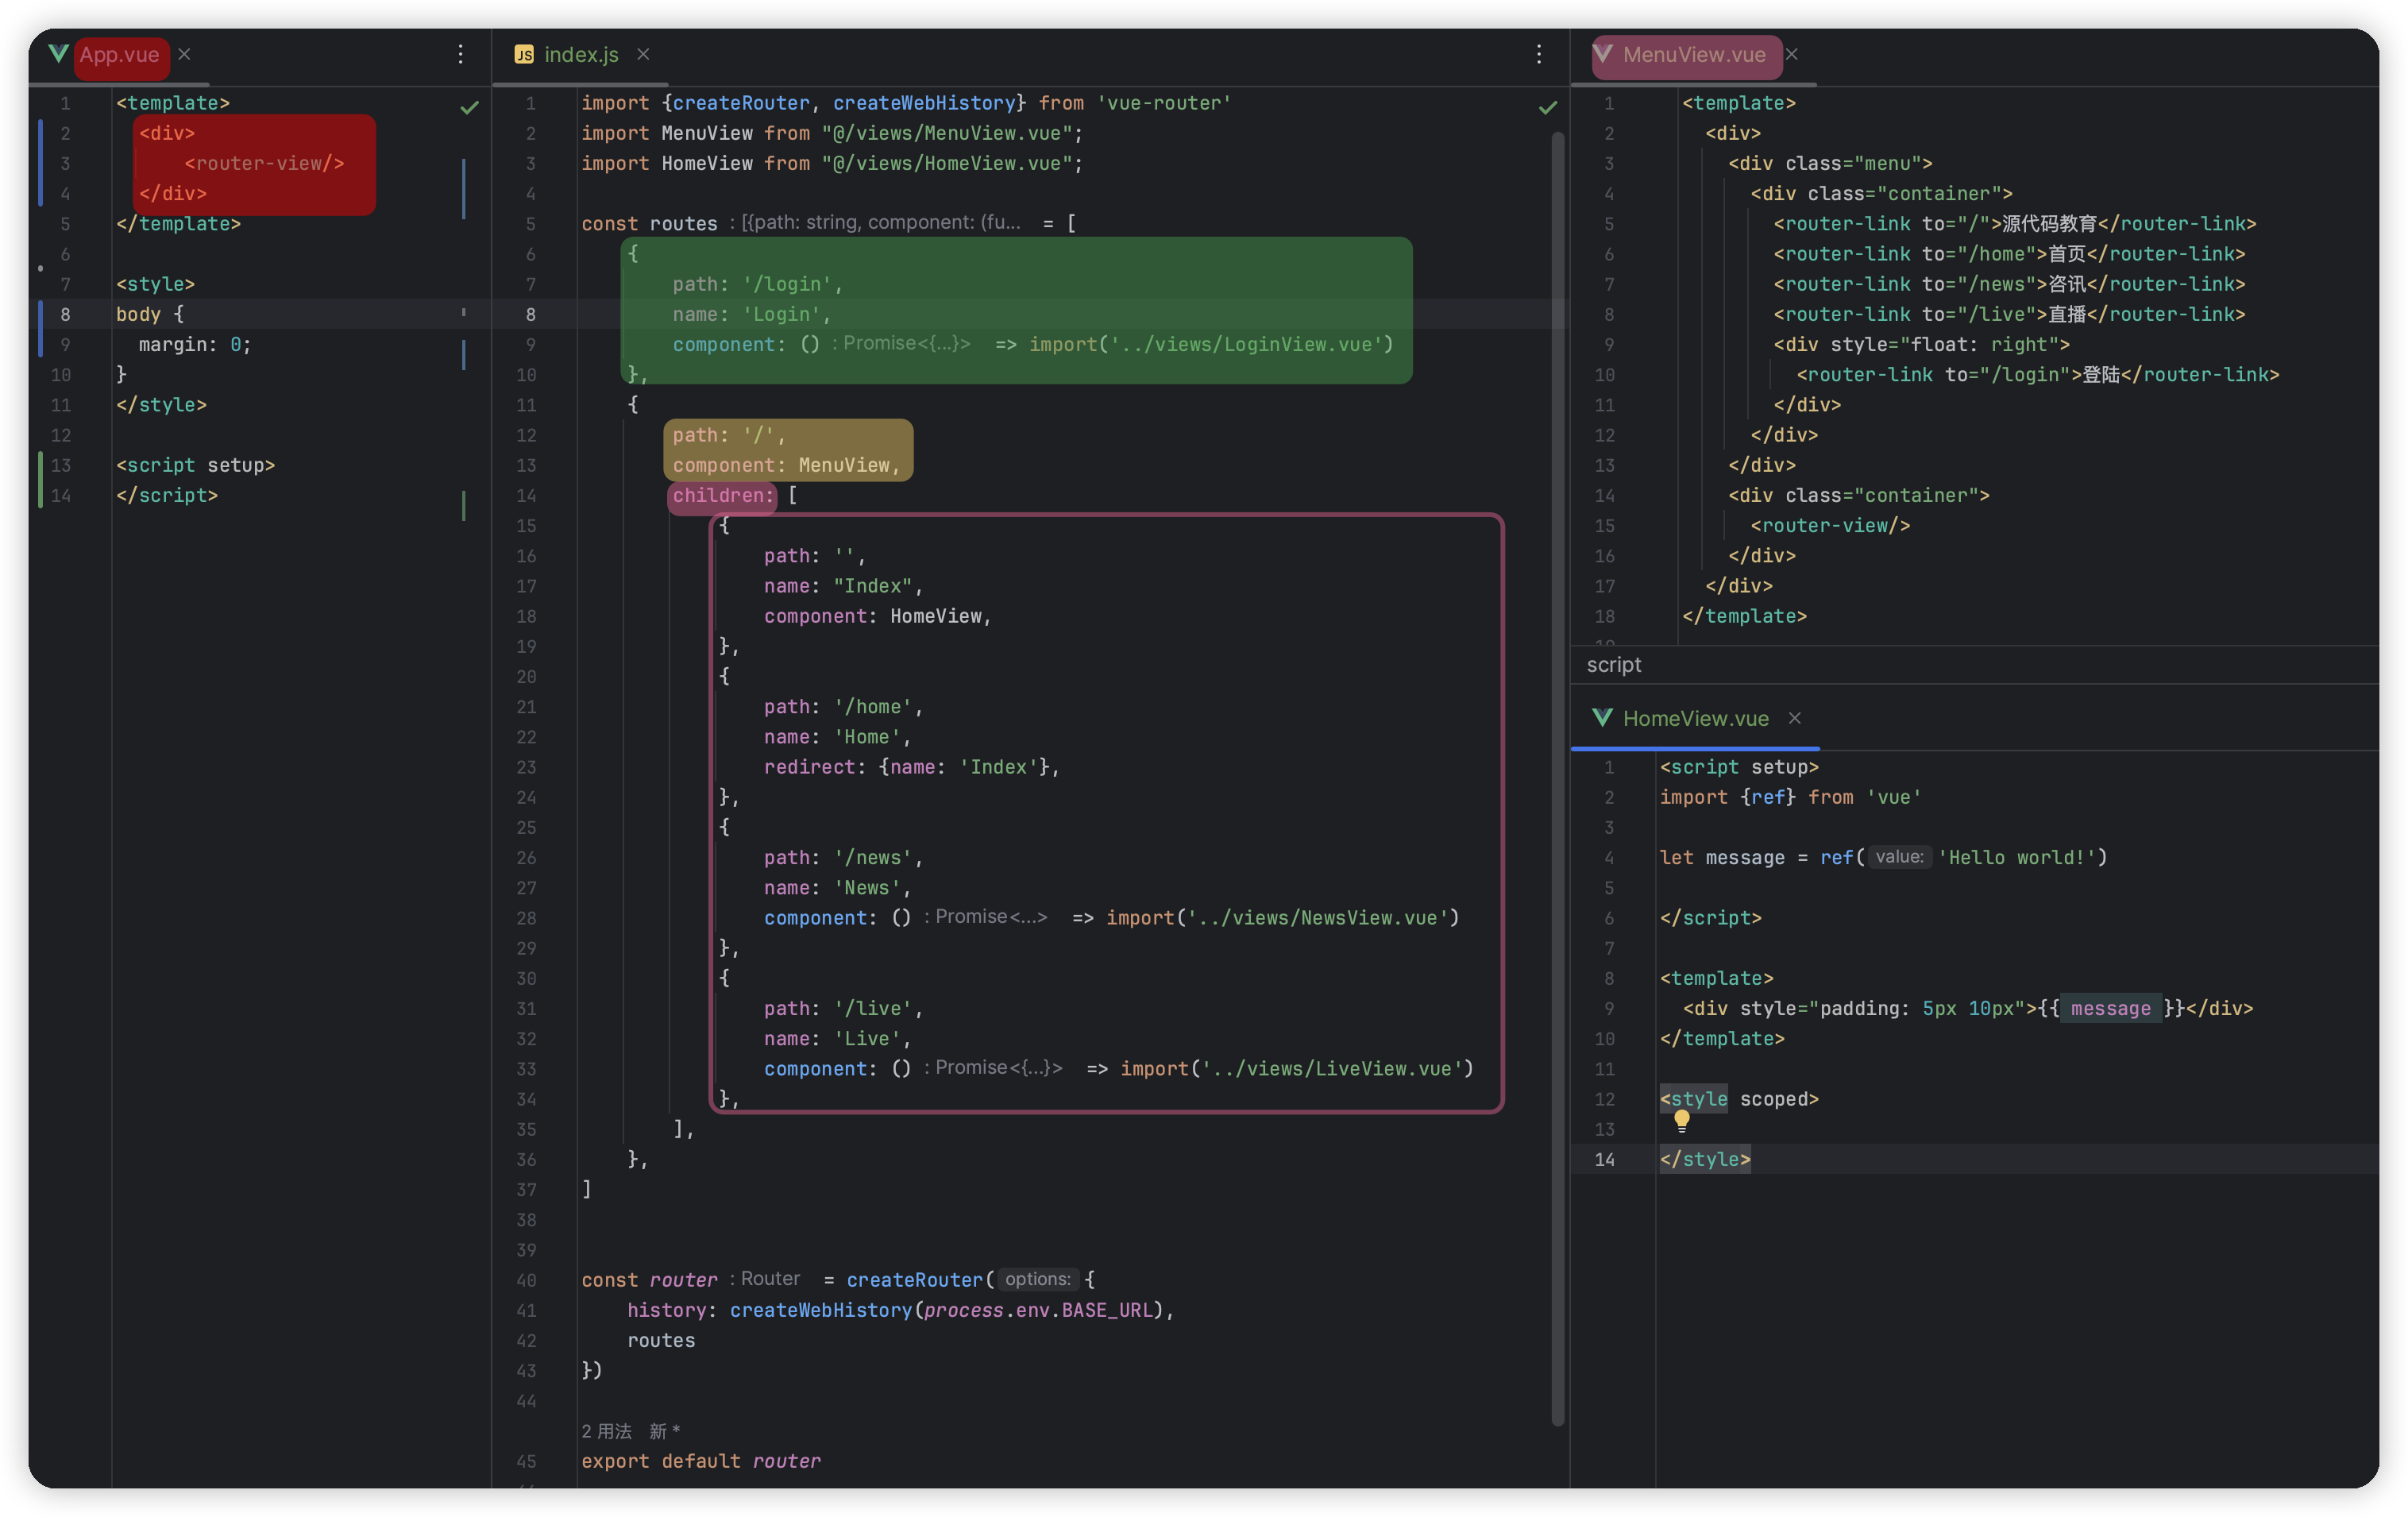Open the App.vue editor's three-dot options menu
2408x1517 pixels.
[x=460, y=54]
